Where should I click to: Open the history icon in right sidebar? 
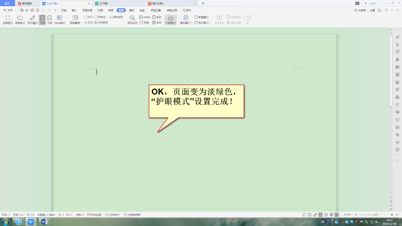(398, 142)
